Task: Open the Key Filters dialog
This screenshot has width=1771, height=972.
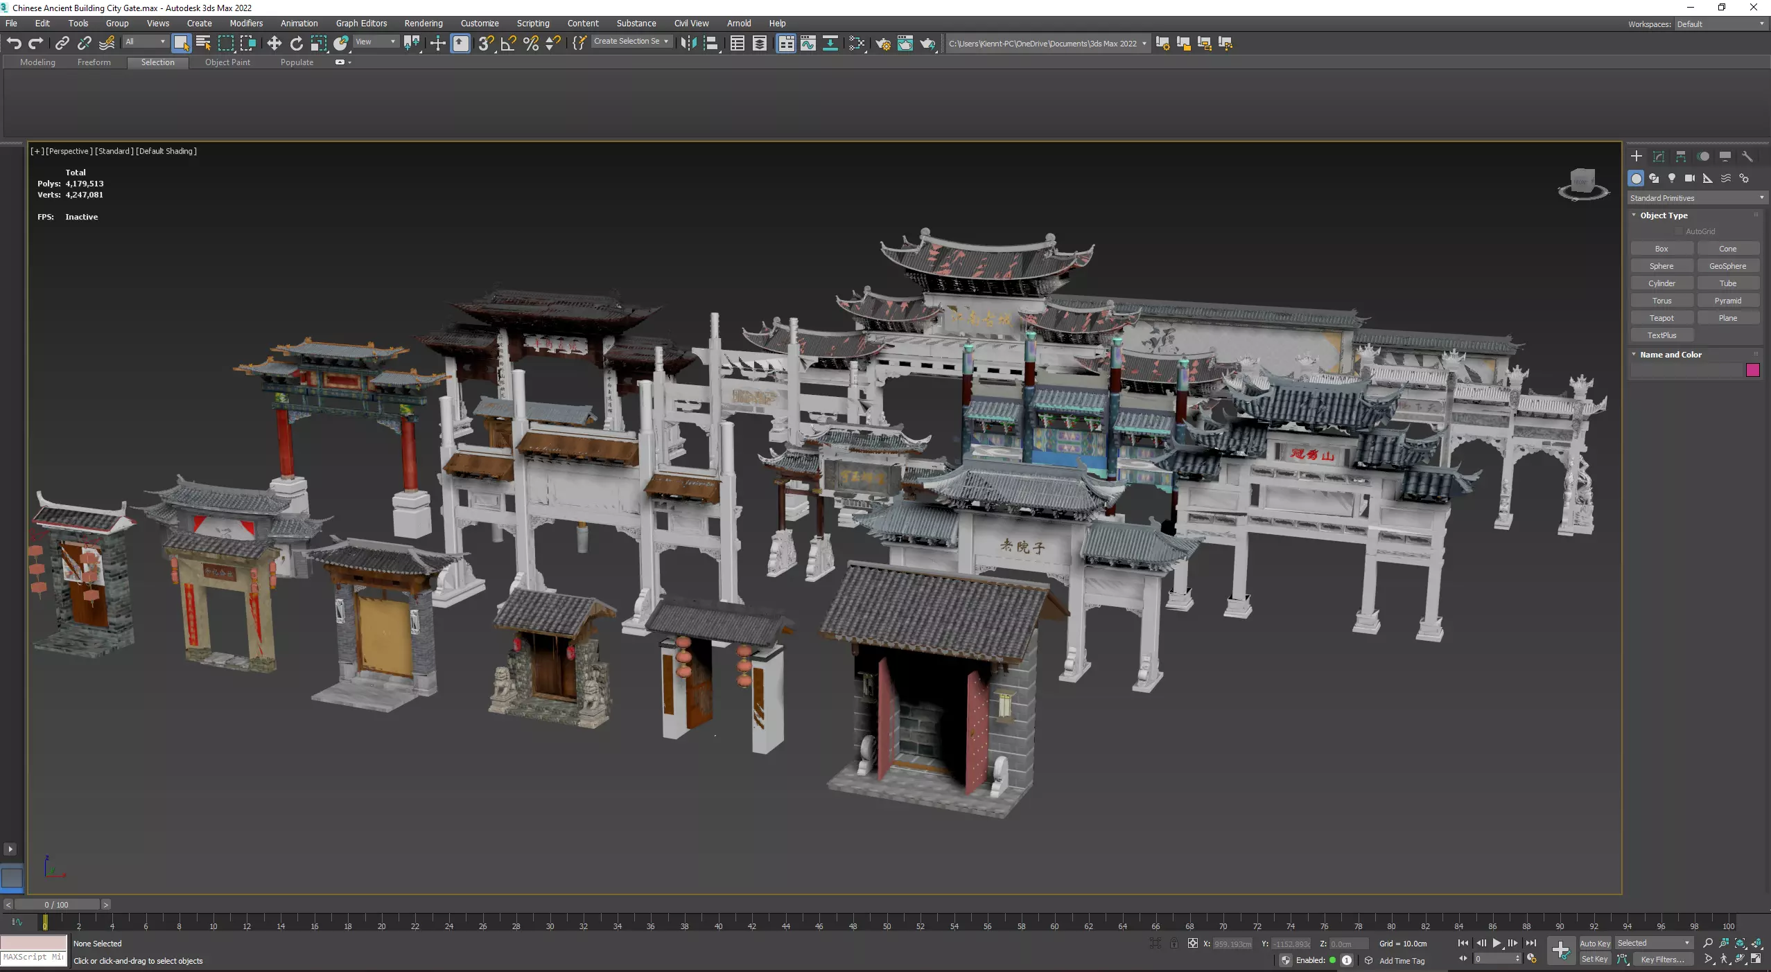Action: click(x=1662, y=960)
